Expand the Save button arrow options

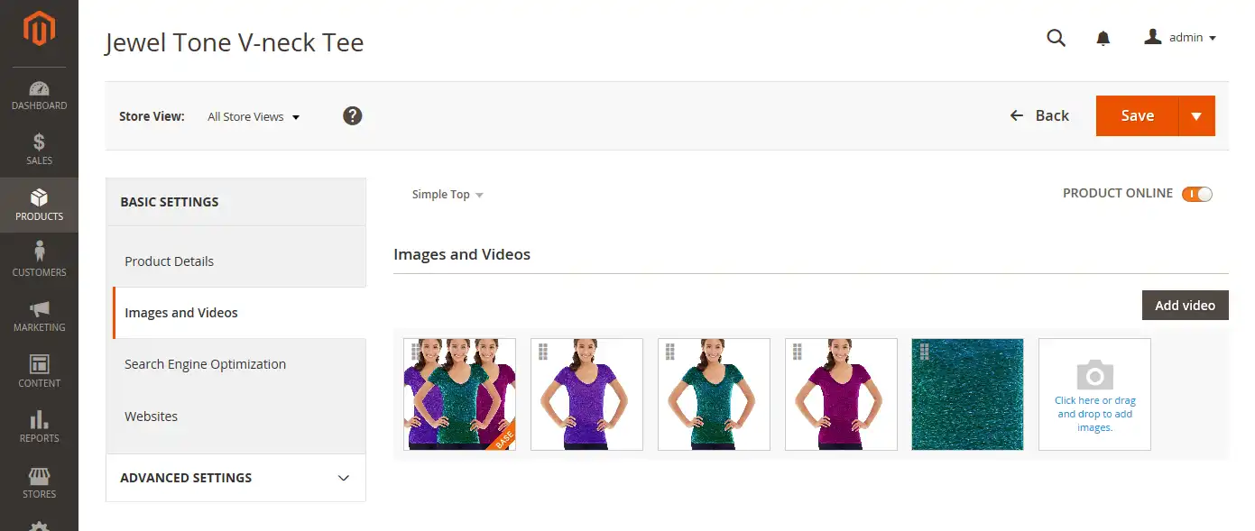pyautogui.click(x=1196, y=116)
